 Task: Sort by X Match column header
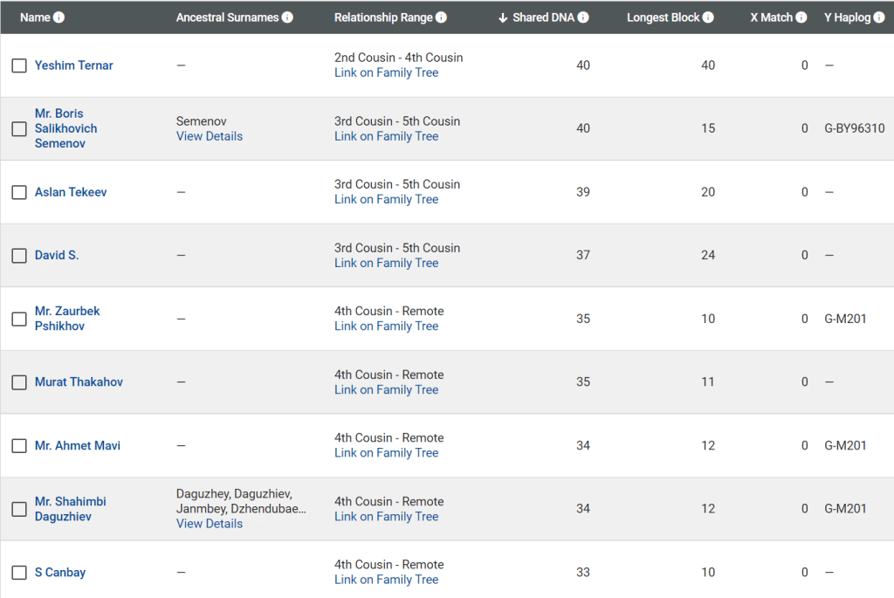tap(770, 17)
